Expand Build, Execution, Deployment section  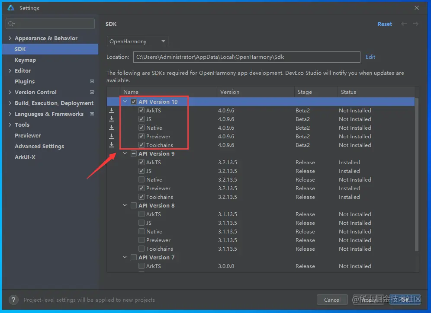coord(10,103)
